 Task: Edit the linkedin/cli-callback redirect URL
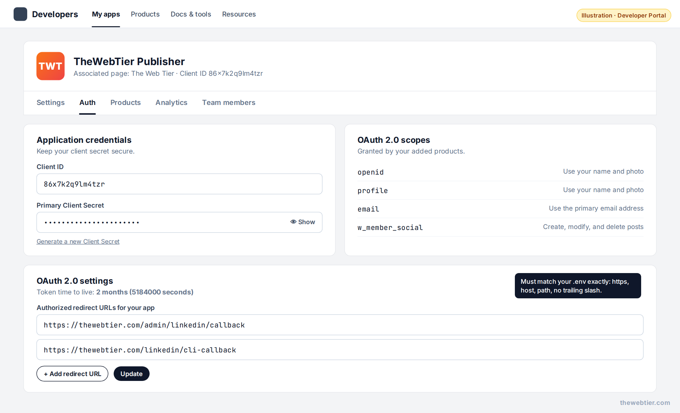340,350
